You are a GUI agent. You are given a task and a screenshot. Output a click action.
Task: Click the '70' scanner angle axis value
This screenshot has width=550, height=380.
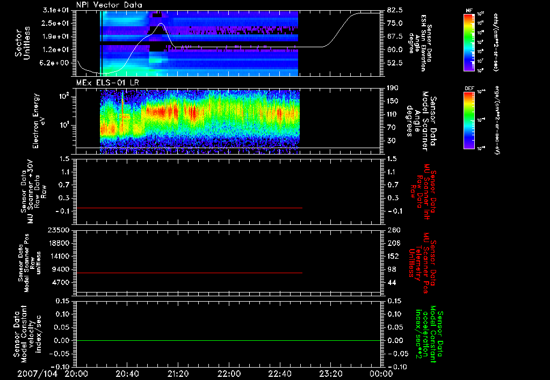click(391, 128)
